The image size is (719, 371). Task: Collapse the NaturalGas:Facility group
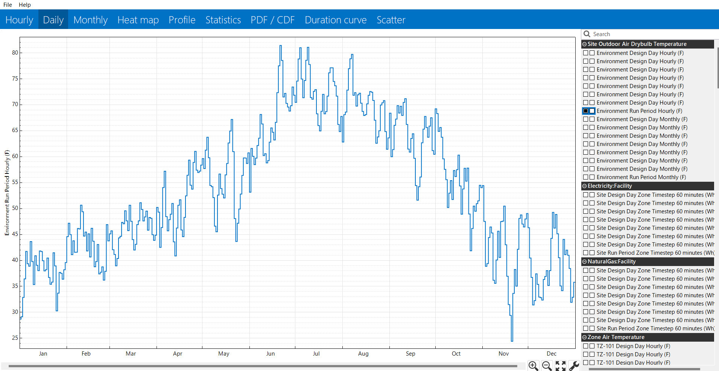(585, 262)
